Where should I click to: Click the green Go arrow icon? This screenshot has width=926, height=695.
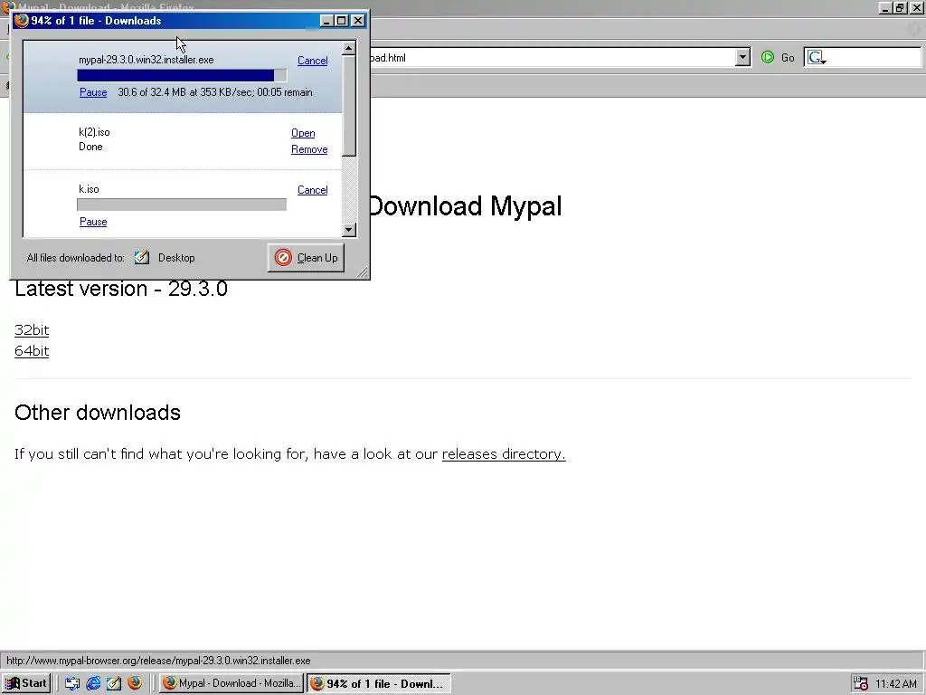pyautogui.click(x=768, y=57)
